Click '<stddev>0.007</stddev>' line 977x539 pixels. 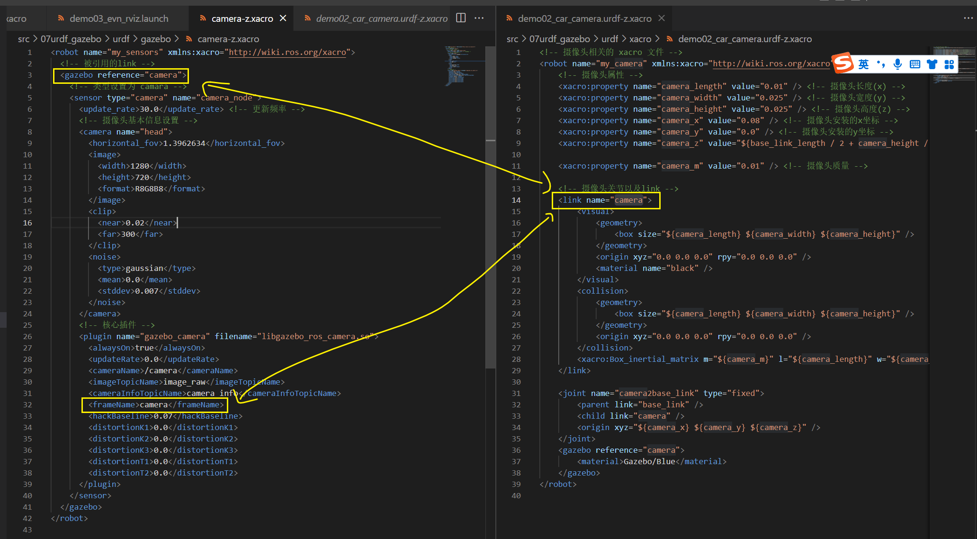149,291
